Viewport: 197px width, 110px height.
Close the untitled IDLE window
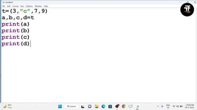click(195, 2)
